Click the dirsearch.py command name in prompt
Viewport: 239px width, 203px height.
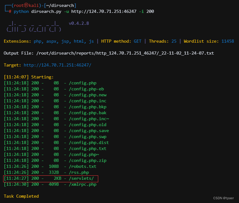point(46,12)
